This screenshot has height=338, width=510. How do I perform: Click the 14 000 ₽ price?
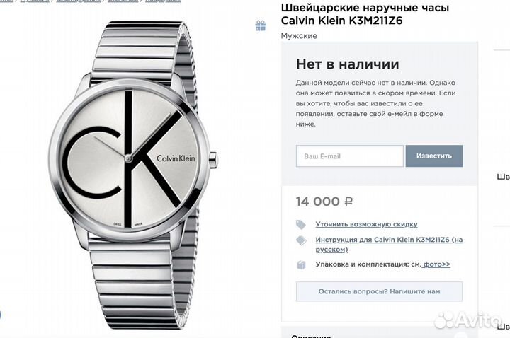pos(324,202)
